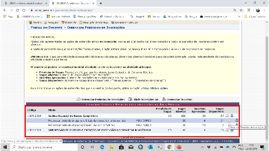Open File Explorer from taskbar
Screen dimensions: 269x151
112,147
